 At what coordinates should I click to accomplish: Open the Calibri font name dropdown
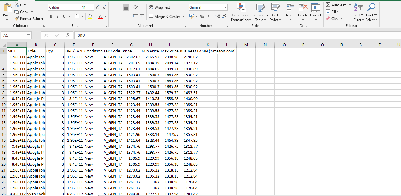pos(79,7)
